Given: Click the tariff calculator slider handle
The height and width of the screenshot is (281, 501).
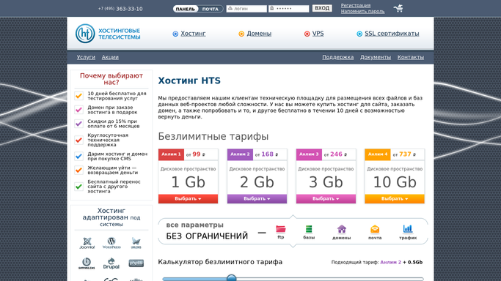Looking at the screenshot, I should click(231, 278).
